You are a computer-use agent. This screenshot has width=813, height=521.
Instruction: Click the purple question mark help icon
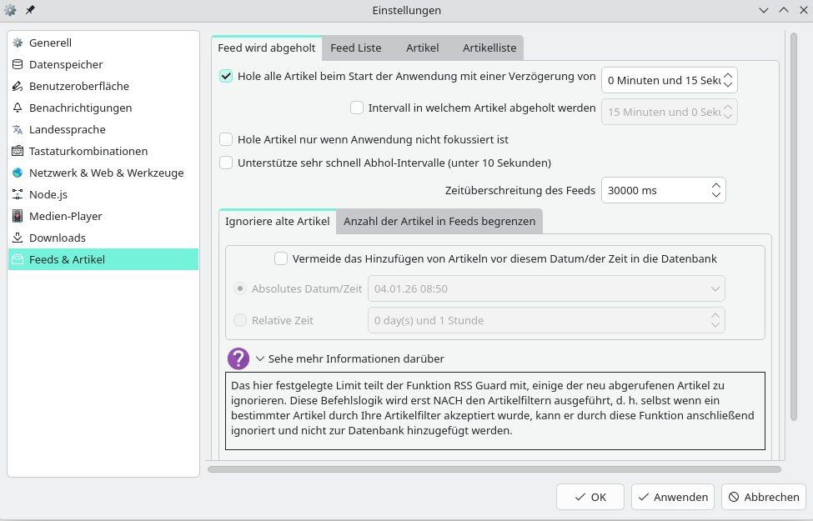(239, 358)
